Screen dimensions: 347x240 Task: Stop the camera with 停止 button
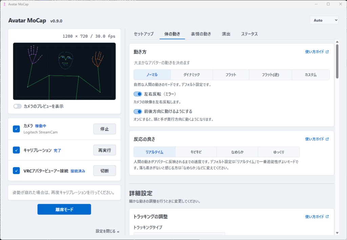105,129
